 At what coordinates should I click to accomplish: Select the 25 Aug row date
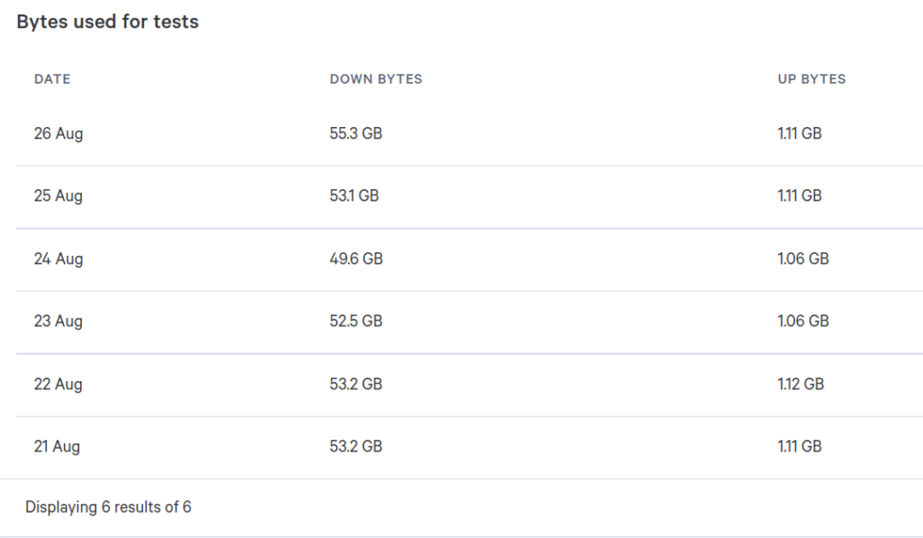click(59, 196)
